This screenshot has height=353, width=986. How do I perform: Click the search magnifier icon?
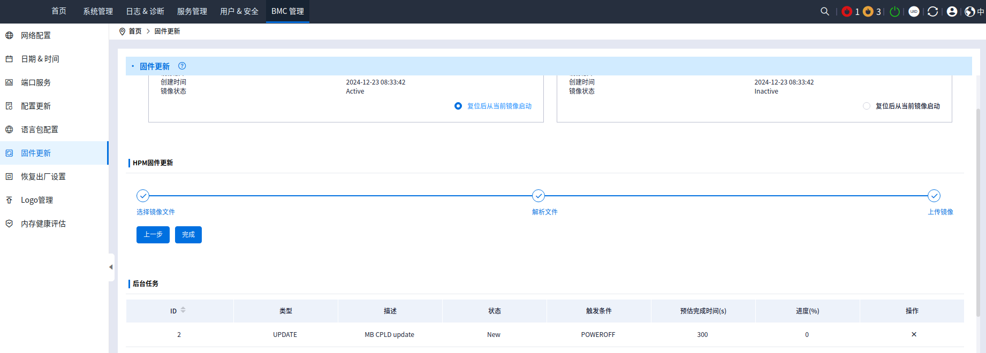tap(824, 11)
